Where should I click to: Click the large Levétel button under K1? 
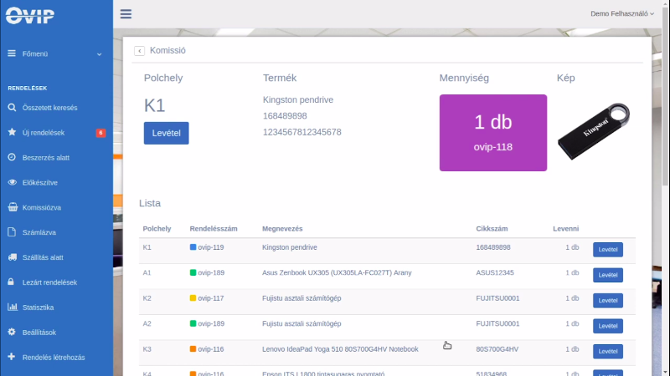[166, 133]
